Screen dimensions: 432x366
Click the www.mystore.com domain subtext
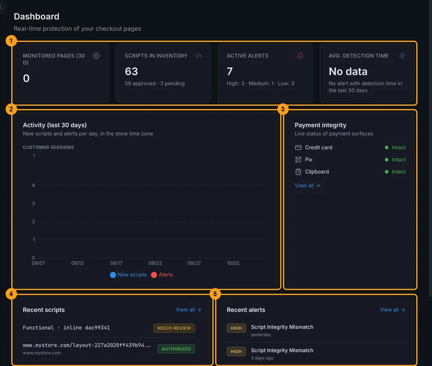tap(42, 353)
